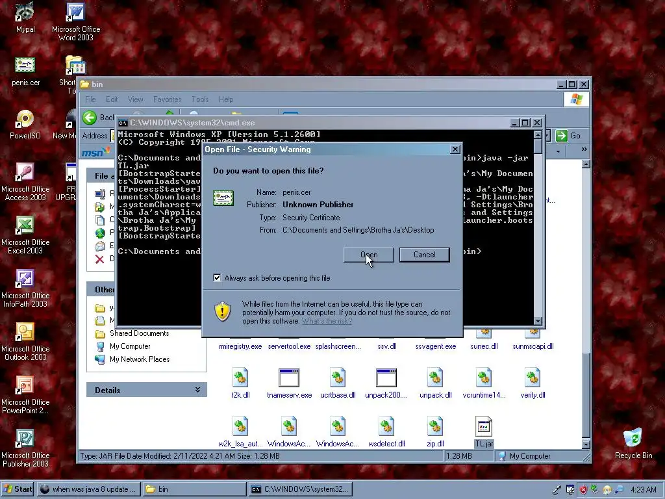Click the green Go arrow button

pos(562,136)
